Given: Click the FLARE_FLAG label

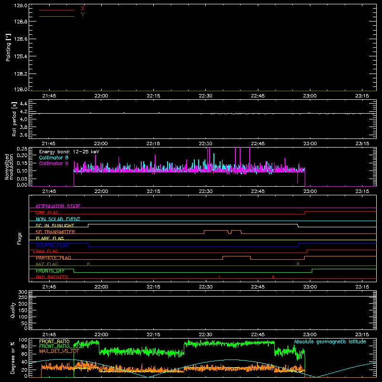Looking at the screenshot, I should coord(50,238).
